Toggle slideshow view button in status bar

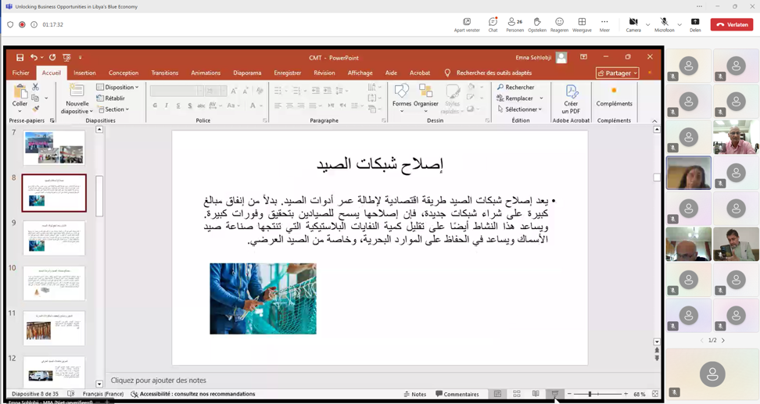pos(555,394)
